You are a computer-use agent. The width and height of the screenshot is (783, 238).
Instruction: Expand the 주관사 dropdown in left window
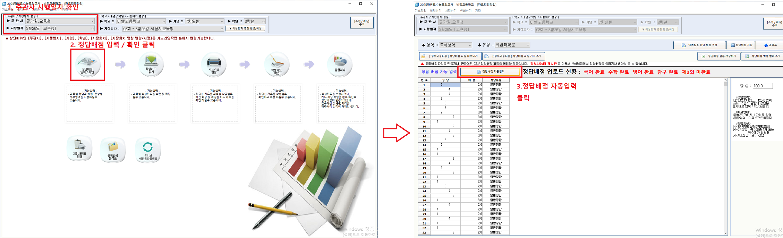click(x=92, y=21)
